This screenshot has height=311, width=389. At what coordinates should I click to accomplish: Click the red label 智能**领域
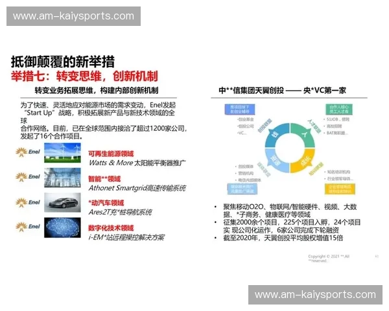point(104,179)
